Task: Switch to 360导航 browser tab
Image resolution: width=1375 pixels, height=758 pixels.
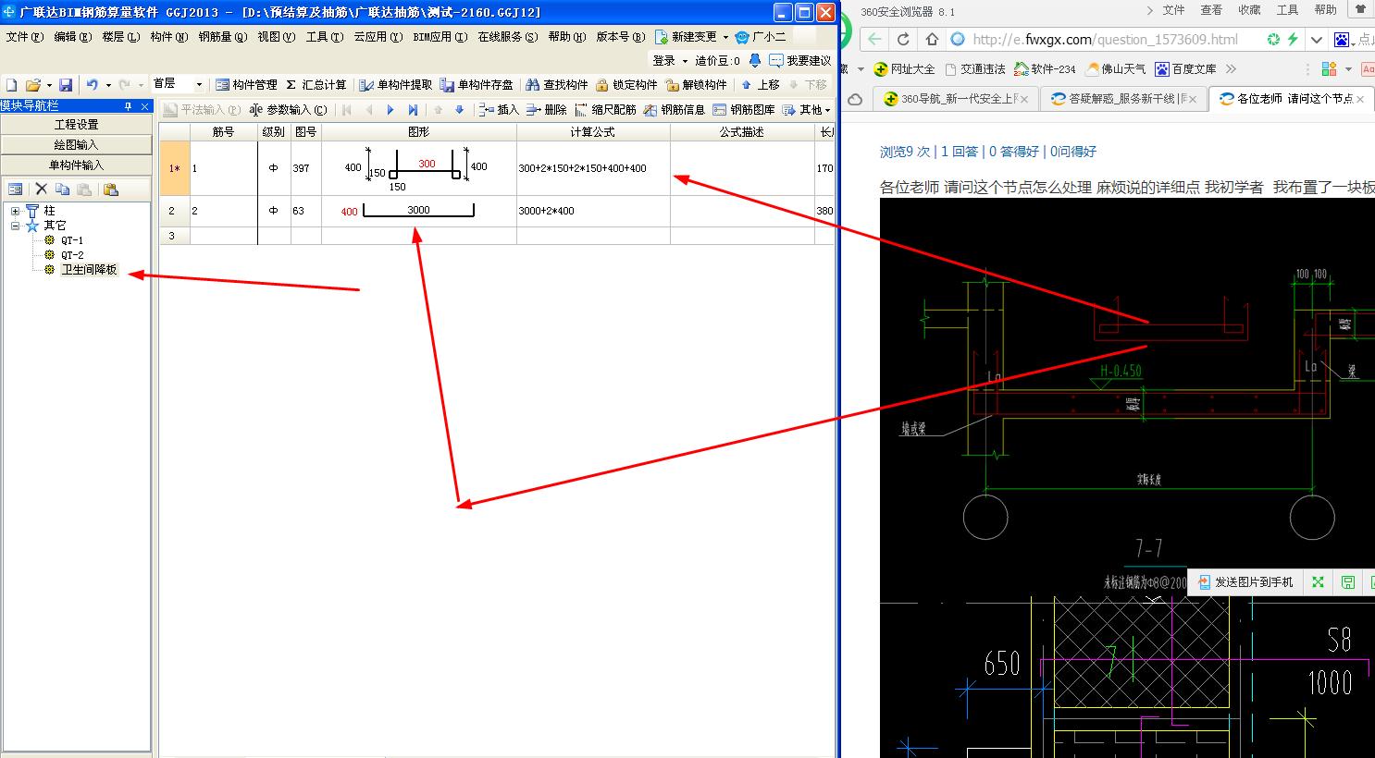Action: 956,99
